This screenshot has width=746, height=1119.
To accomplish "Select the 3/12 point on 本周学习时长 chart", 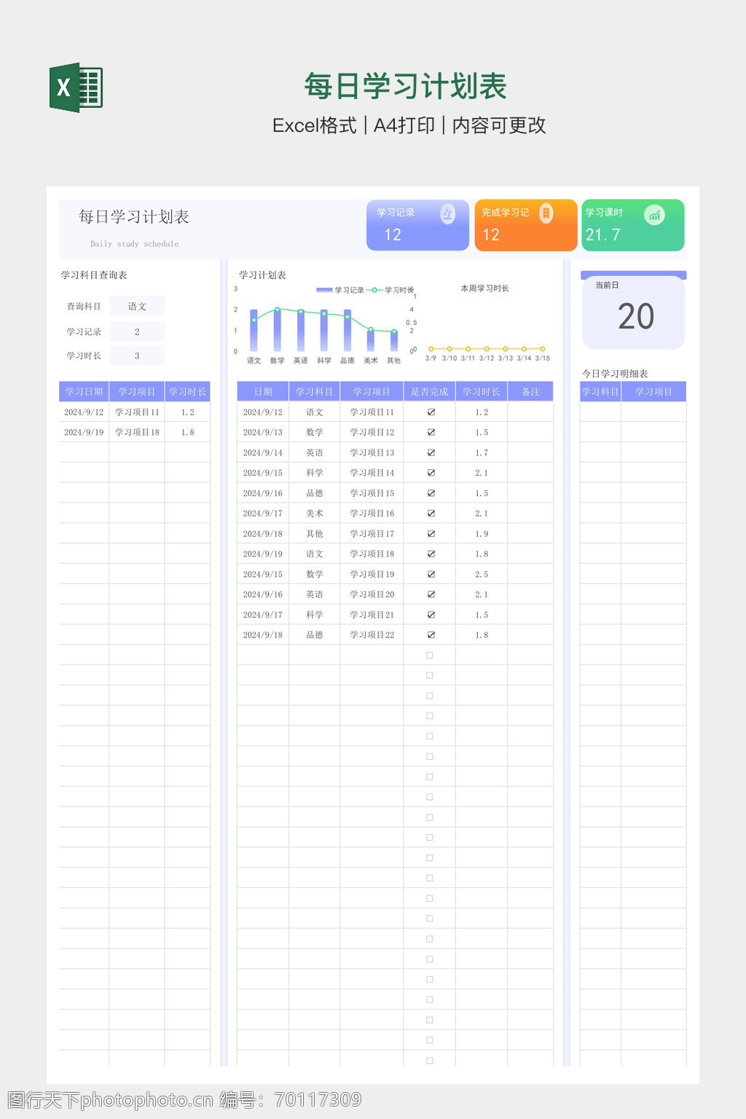I will click(x=487, y=349).
